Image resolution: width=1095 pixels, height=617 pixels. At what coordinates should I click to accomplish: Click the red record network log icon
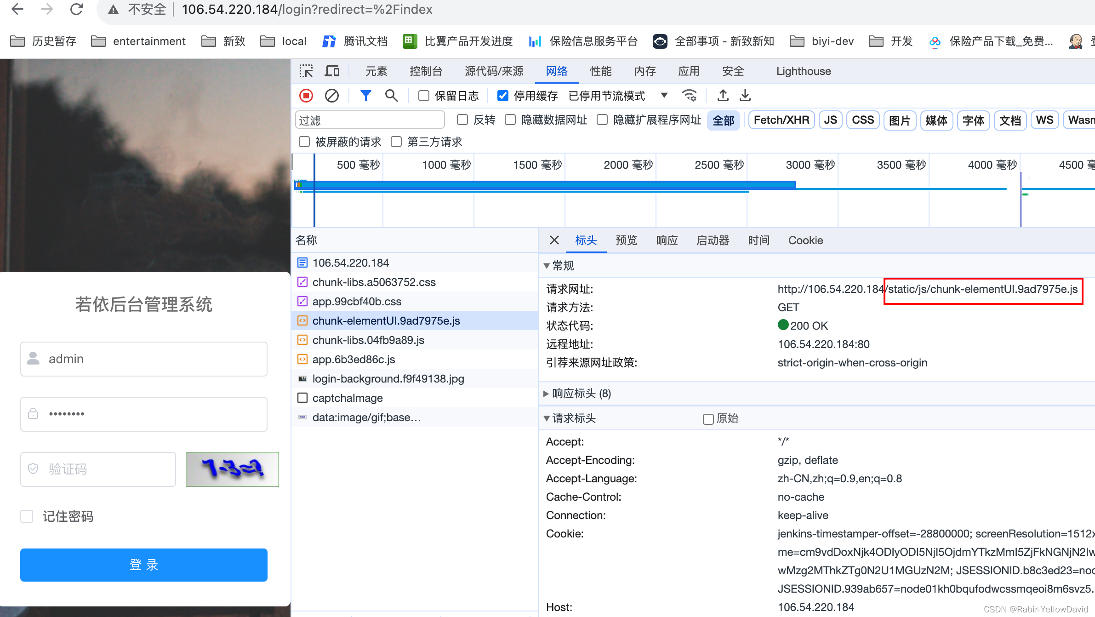[306, 96]
